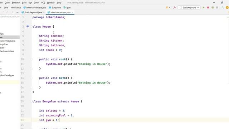This screenshot has width=229, height=129.
Task: Select the 'nals' item in project tree
Action: click(x=2, y=34)
